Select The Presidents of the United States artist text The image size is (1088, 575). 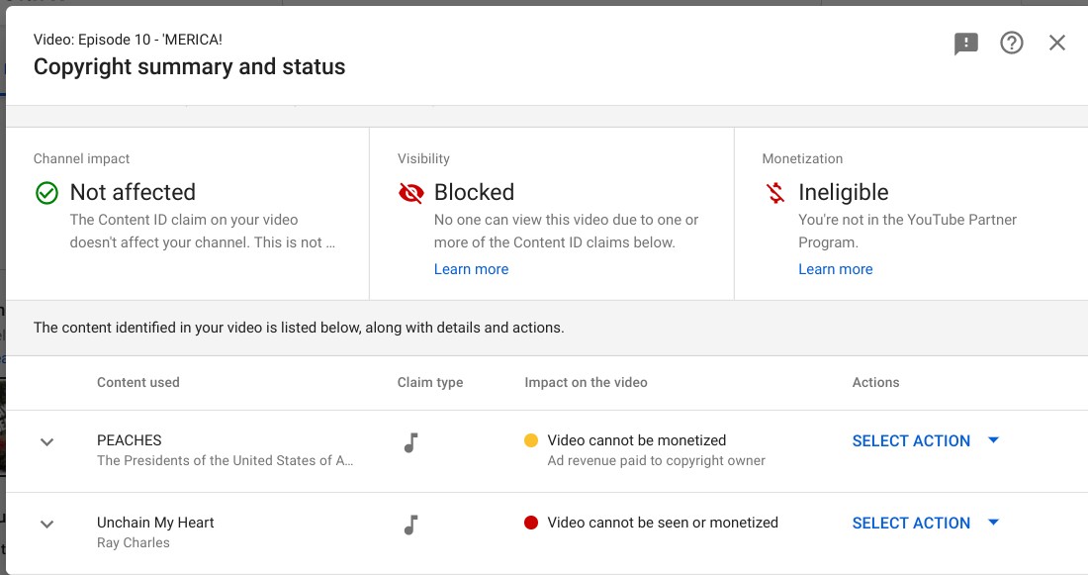point(225,460)
